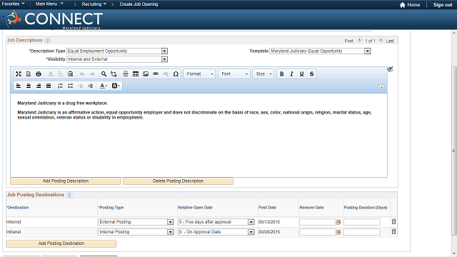Open the Find magnifier tool
Screen dimensions: 457x257
tap(104, 74)
